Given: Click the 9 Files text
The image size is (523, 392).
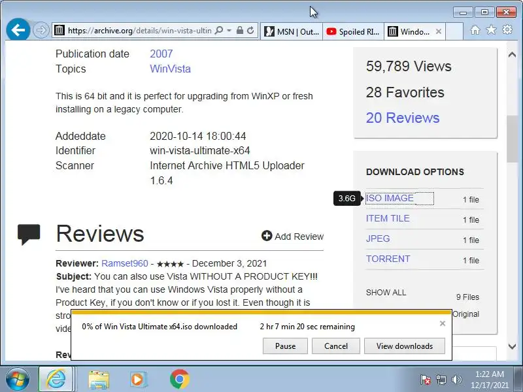Looking at the screenshot, I should 467,297.
